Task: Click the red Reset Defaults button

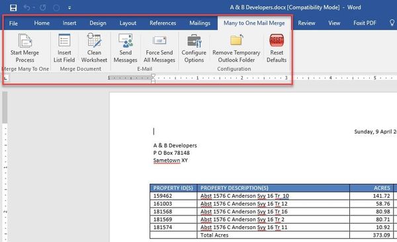Action: 277,40
